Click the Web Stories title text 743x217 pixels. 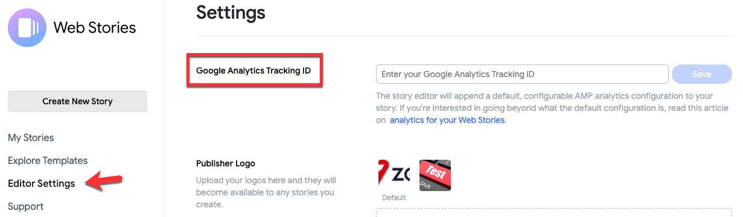point(95,28)
